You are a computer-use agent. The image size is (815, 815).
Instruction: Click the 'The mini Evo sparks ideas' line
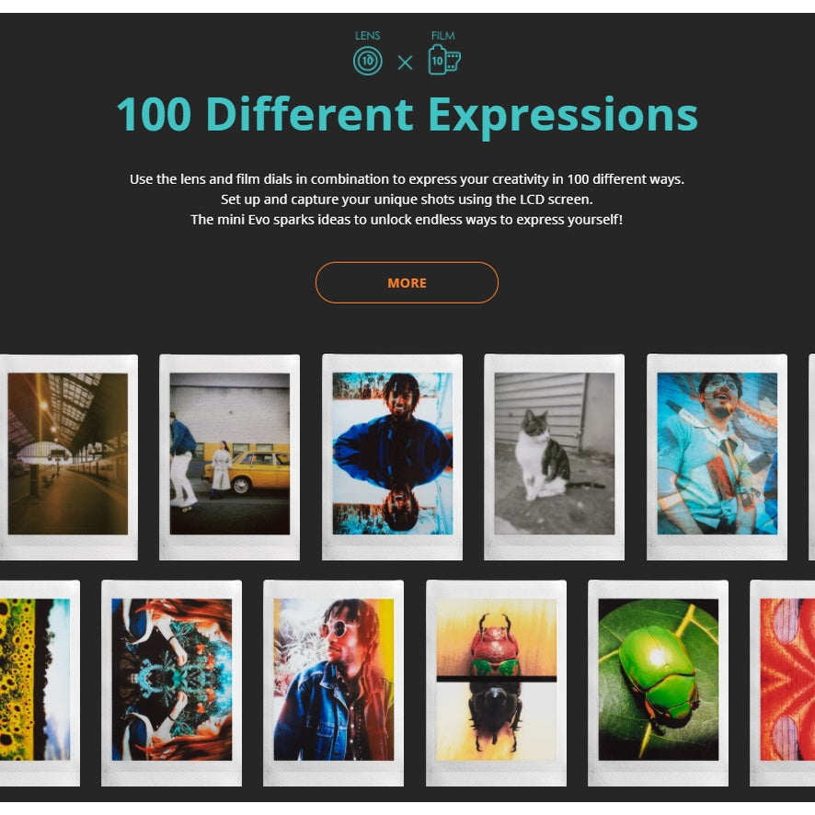(407, 220)
